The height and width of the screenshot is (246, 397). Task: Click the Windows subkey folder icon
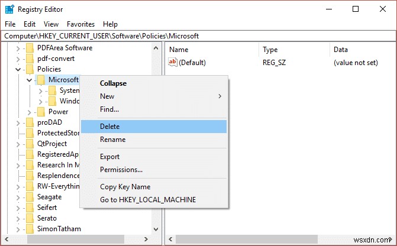point(52,101)
